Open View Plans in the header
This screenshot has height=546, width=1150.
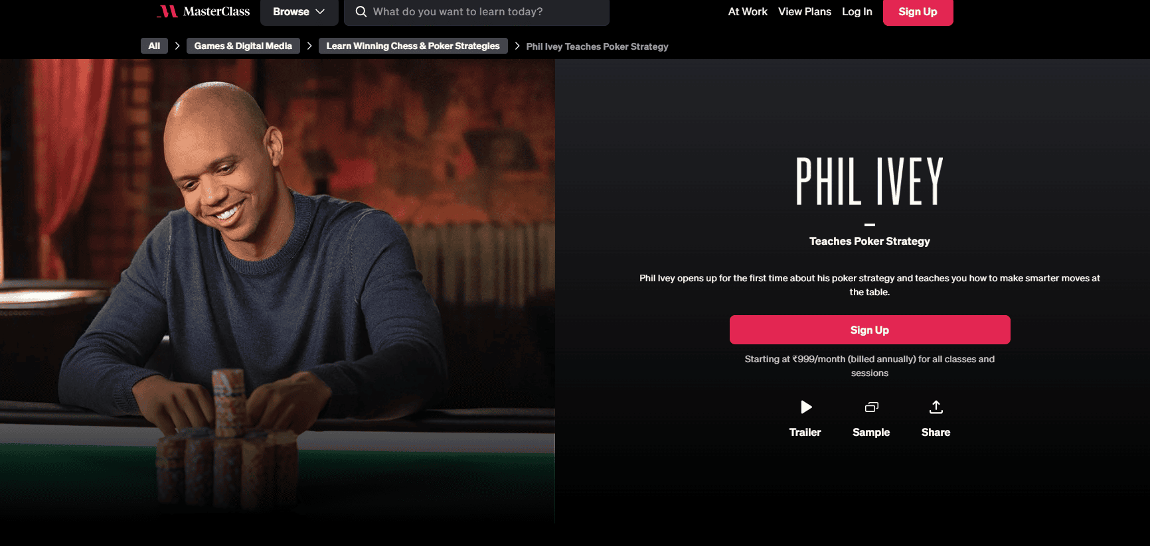(x=805, y=11)
